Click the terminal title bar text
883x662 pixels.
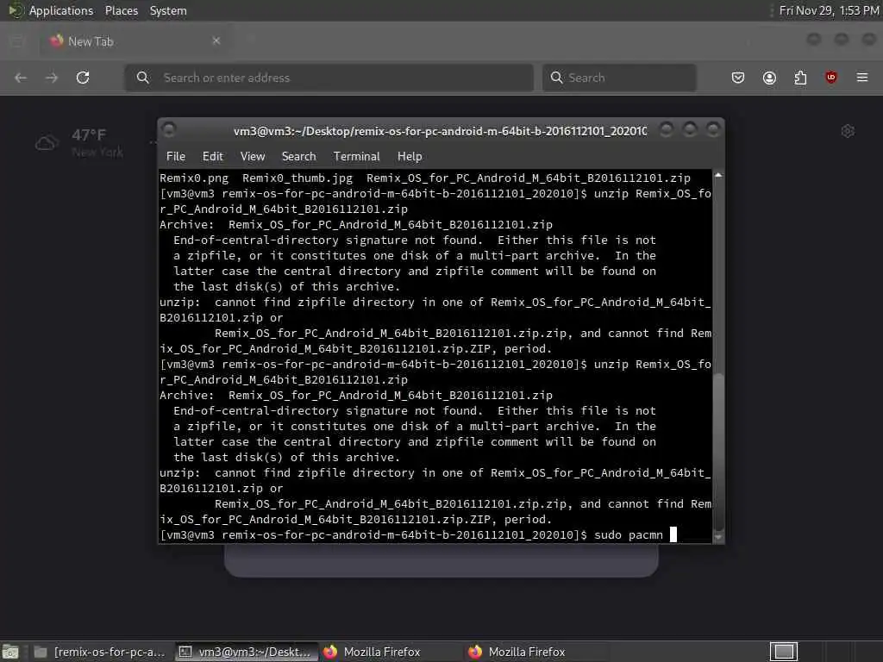pyautogui.click(x=440, y=131)
